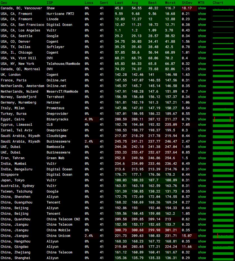Open the Riyadh Buzinessware chart
This screenshot has width=235, height=261.
click(x=223, y=141)
